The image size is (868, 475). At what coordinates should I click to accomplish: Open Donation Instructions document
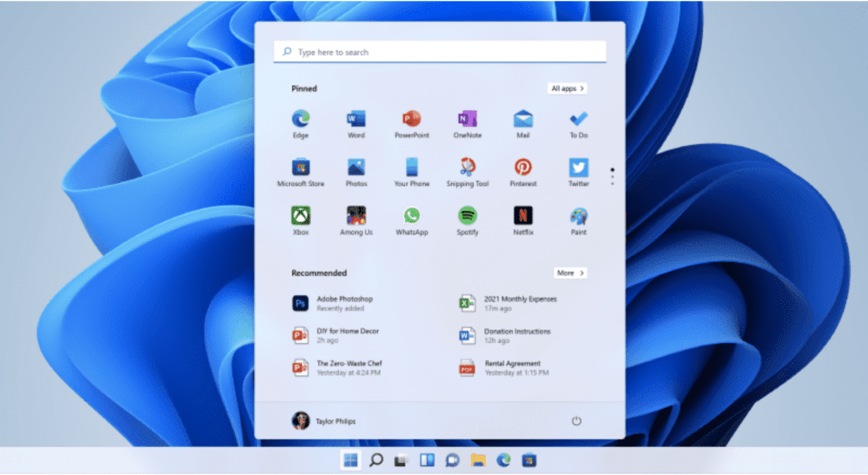(505, 335)
